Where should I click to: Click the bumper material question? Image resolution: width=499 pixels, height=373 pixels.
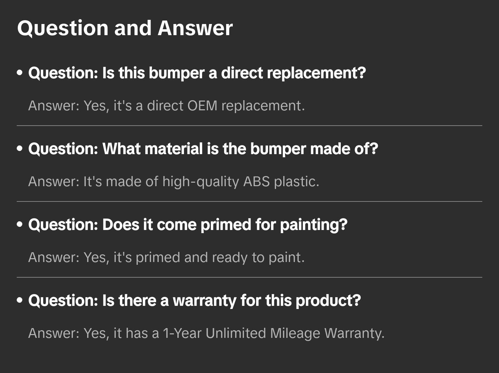coord(203,149)
